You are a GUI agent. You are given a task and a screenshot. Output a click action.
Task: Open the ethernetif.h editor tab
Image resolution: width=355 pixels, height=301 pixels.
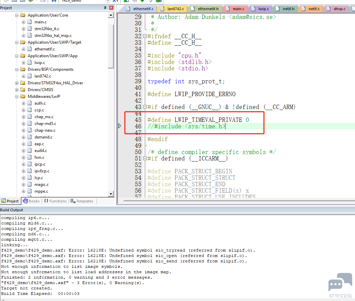pos(205,9)
